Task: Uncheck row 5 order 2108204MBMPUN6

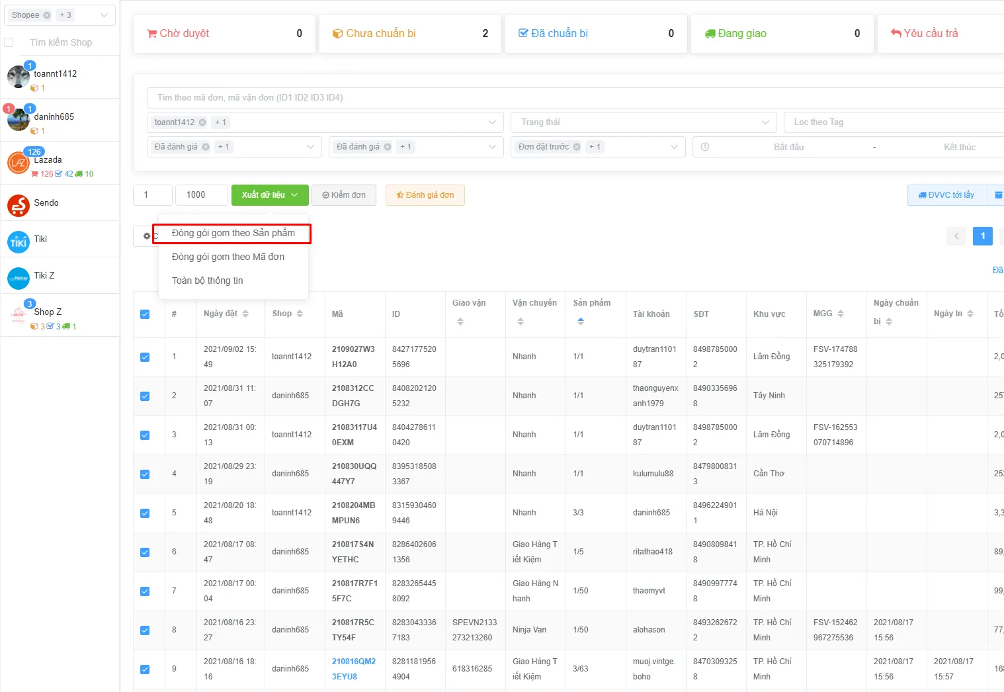Action: (x=145, y=513)
